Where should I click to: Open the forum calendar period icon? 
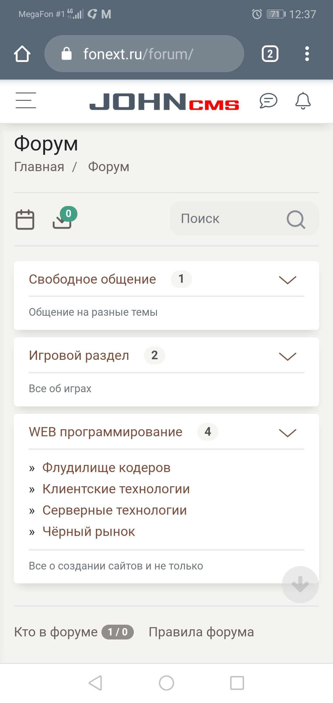25,220
